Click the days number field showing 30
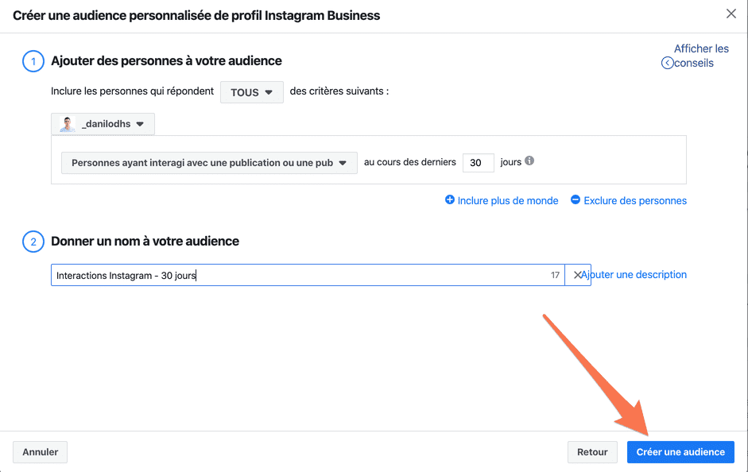748x472 pixels. (478, 163)
